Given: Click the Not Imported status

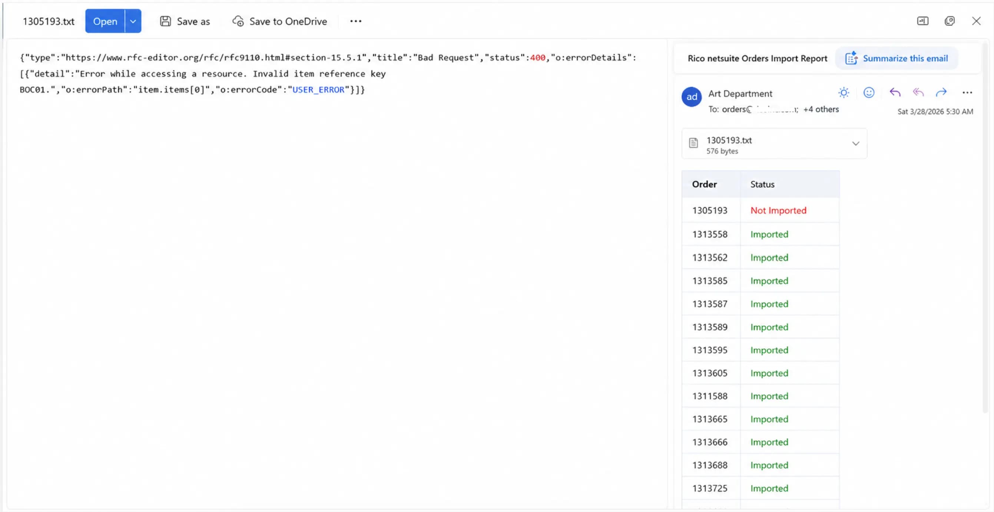Looking at the screenshot, I should 778,210.
